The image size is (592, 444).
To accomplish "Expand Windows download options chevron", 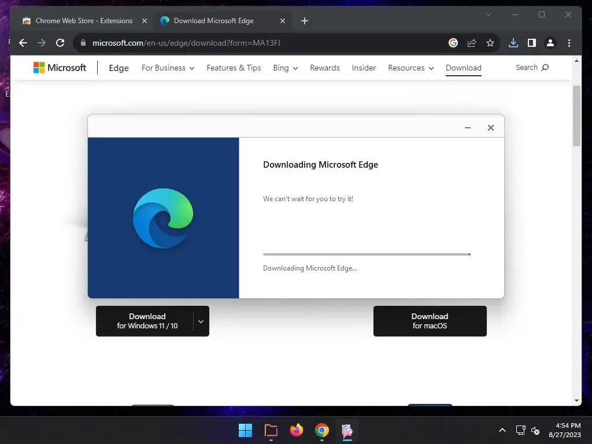I will click(201, 321).
